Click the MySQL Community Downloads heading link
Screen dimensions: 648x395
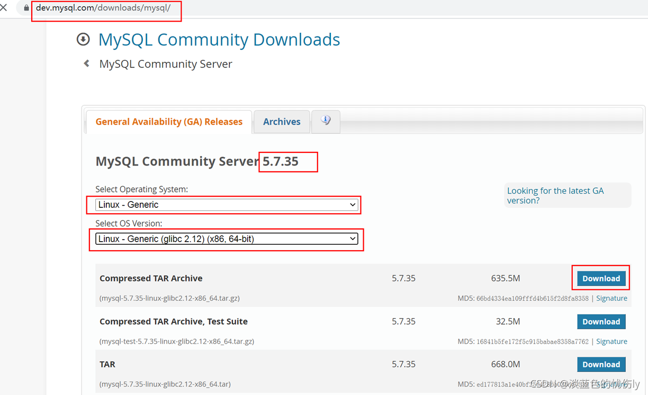219,39
